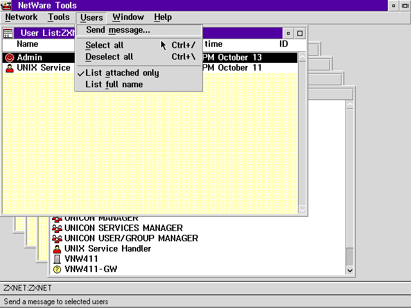Maximize the User List window
Screen dimensions: 411x308
click(x=300, y=33)
